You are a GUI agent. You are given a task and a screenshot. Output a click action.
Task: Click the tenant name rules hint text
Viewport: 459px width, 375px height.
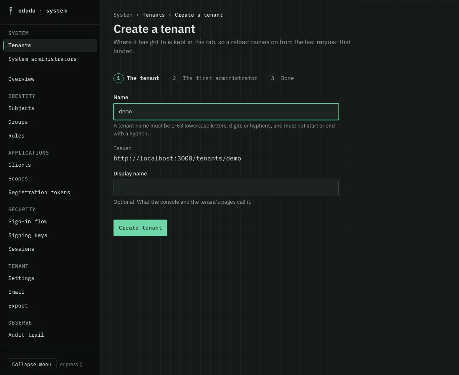click(224, 130)
